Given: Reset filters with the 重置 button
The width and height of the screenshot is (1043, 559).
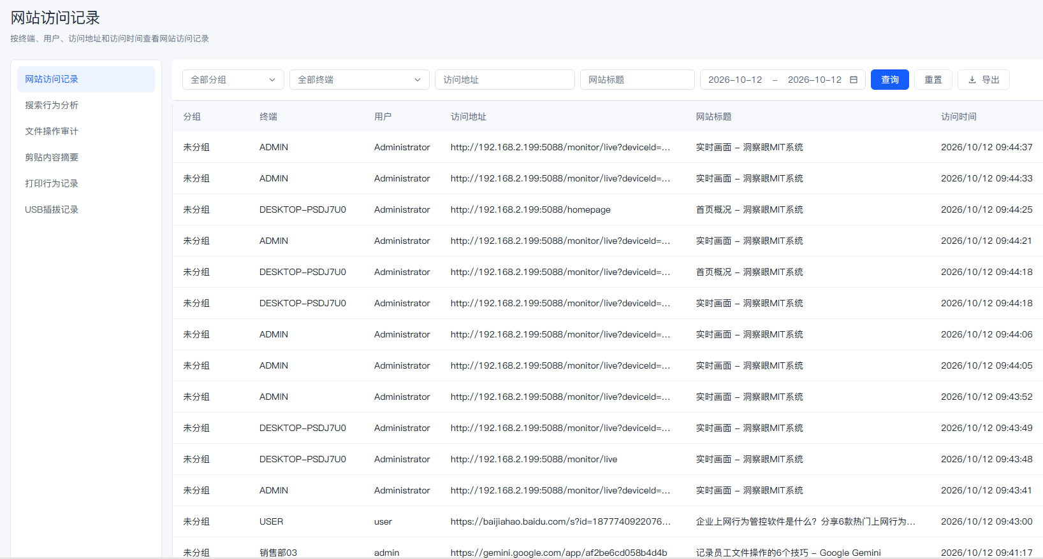Looking at the screenshot, I should tap(933, 80).
